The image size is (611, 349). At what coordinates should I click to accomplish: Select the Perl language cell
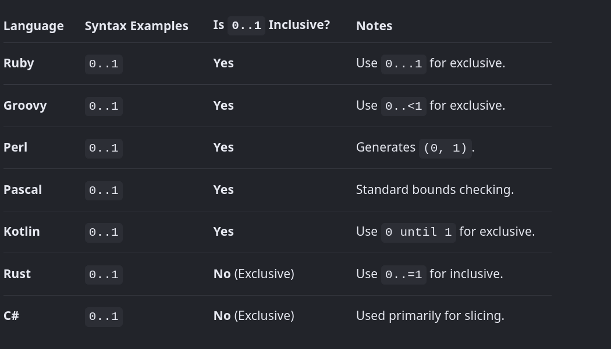coord(16,147)
